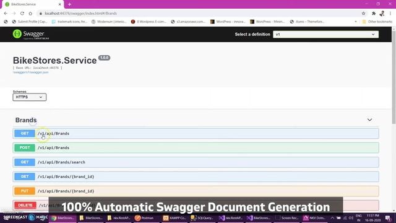Select the BikeStores.Service browser tab
Screen dimensions: 396x223
[x=32, y=4]
